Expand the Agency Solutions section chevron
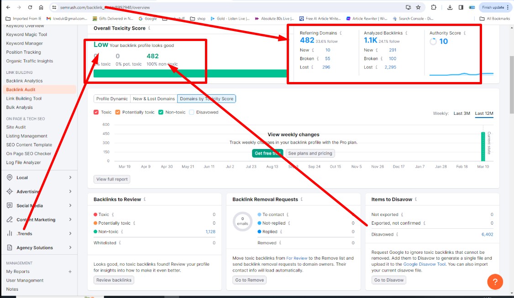Image resolution: width=514 pixels, height=298 pixels. (x=70, y=247)
